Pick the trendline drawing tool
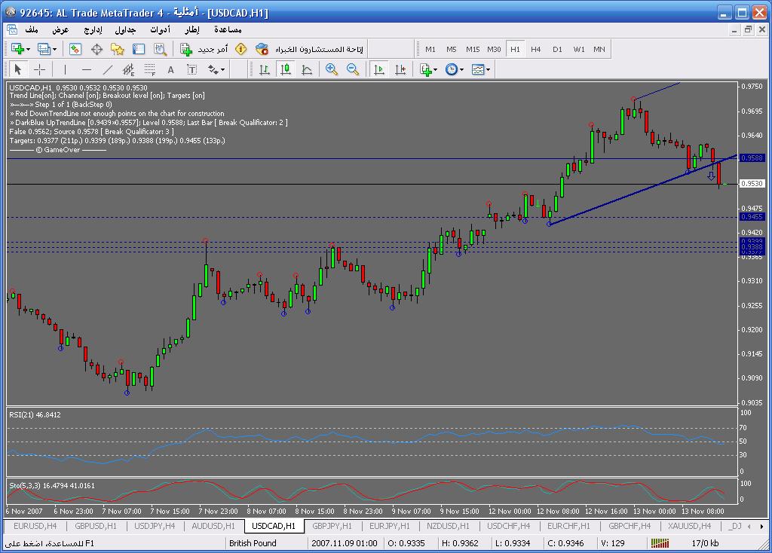The image size is (772, 553). coord(107,69)
